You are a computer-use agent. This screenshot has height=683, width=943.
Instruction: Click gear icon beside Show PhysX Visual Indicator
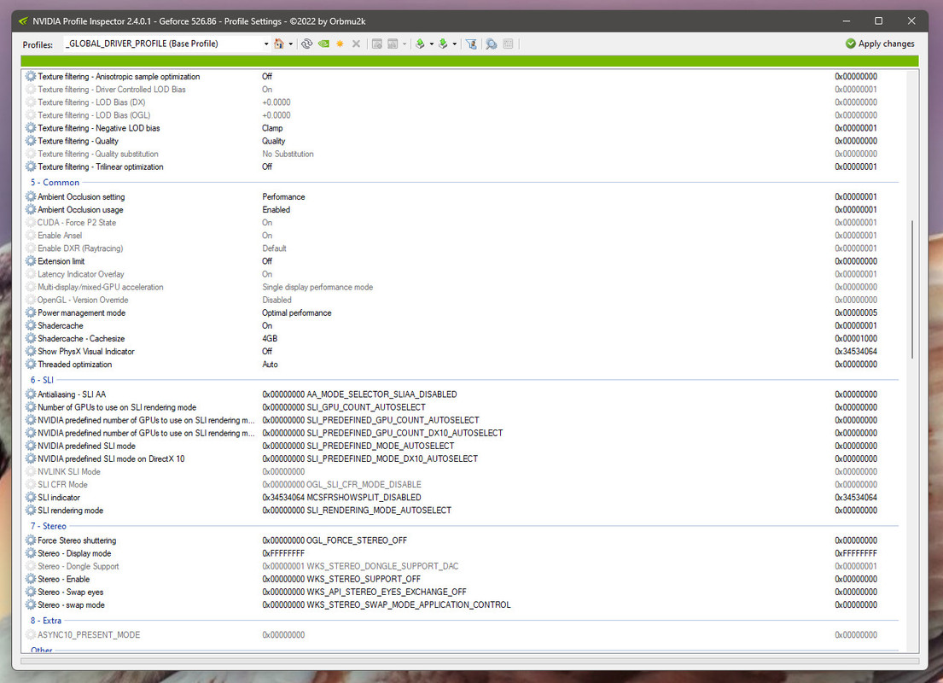coord(31,352)
